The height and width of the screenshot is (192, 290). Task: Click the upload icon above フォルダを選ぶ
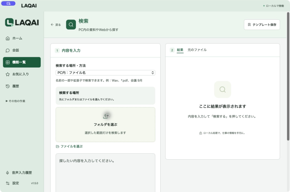[x=106, y=116]
